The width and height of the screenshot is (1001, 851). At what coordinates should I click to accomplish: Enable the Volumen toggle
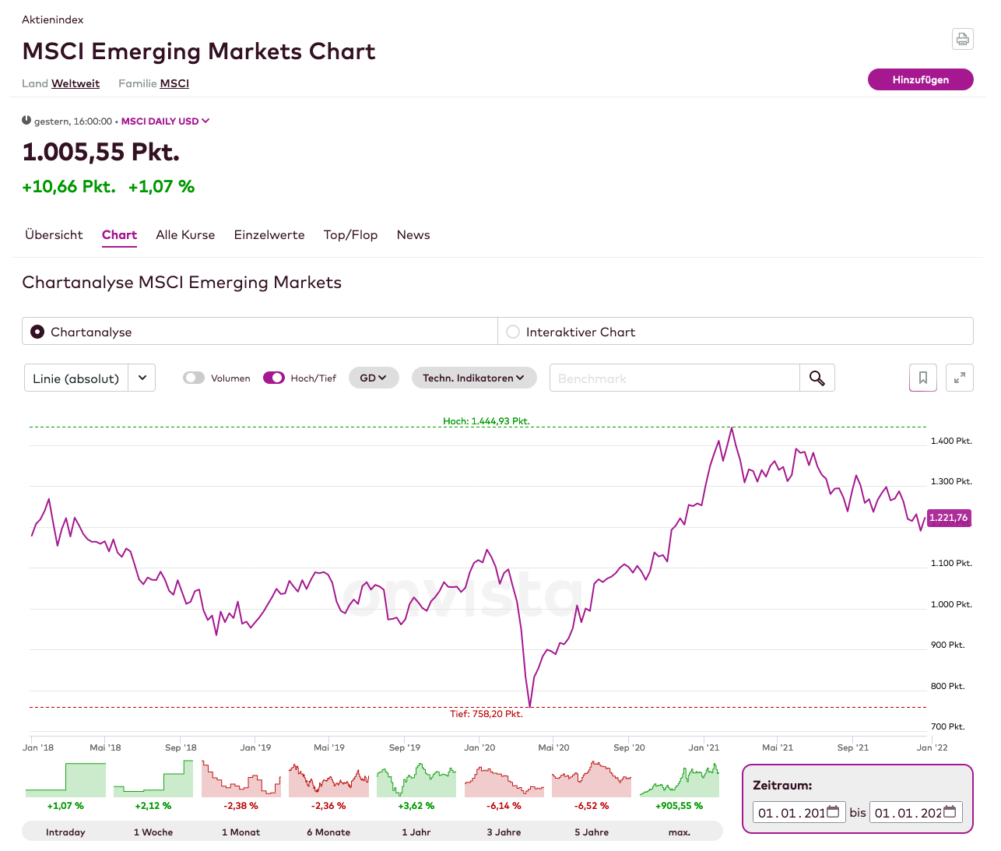(194, 378)
